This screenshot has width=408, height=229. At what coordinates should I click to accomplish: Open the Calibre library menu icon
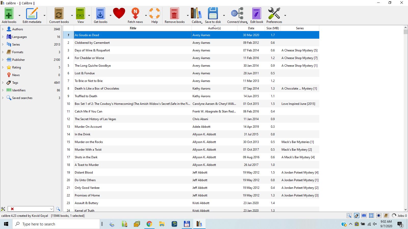pos(196,13)
